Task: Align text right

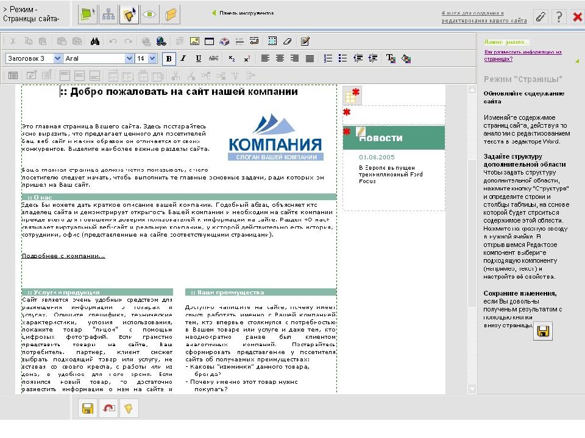Action: 295,58
